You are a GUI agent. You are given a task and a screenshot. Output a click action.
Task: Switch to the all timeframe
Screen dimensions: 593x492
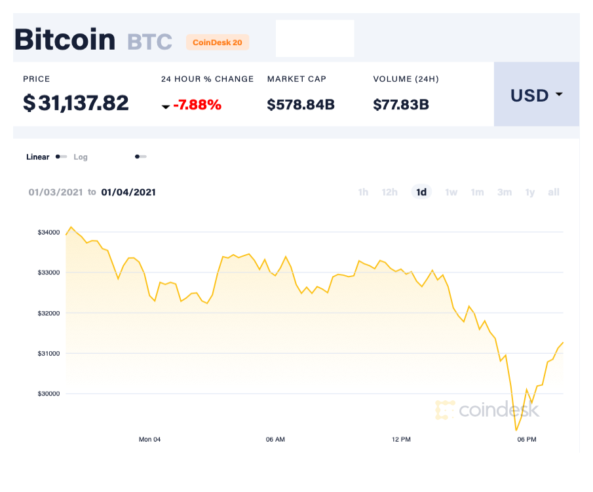click(554, 192)
